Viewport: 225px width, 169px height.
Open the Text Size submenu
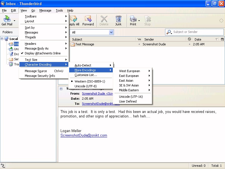(44, 60)
